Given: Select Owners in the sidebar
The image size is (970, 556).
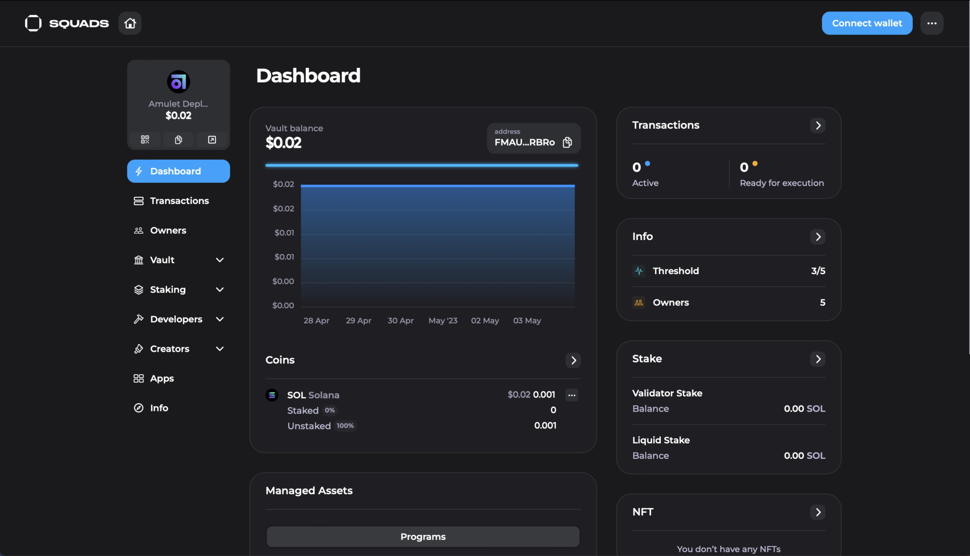Looking at the screenshot, I should point(168,230).
